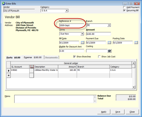142x117 pixels.
Task: Minimize the Enter Bills window
Action: pos(125,4)
